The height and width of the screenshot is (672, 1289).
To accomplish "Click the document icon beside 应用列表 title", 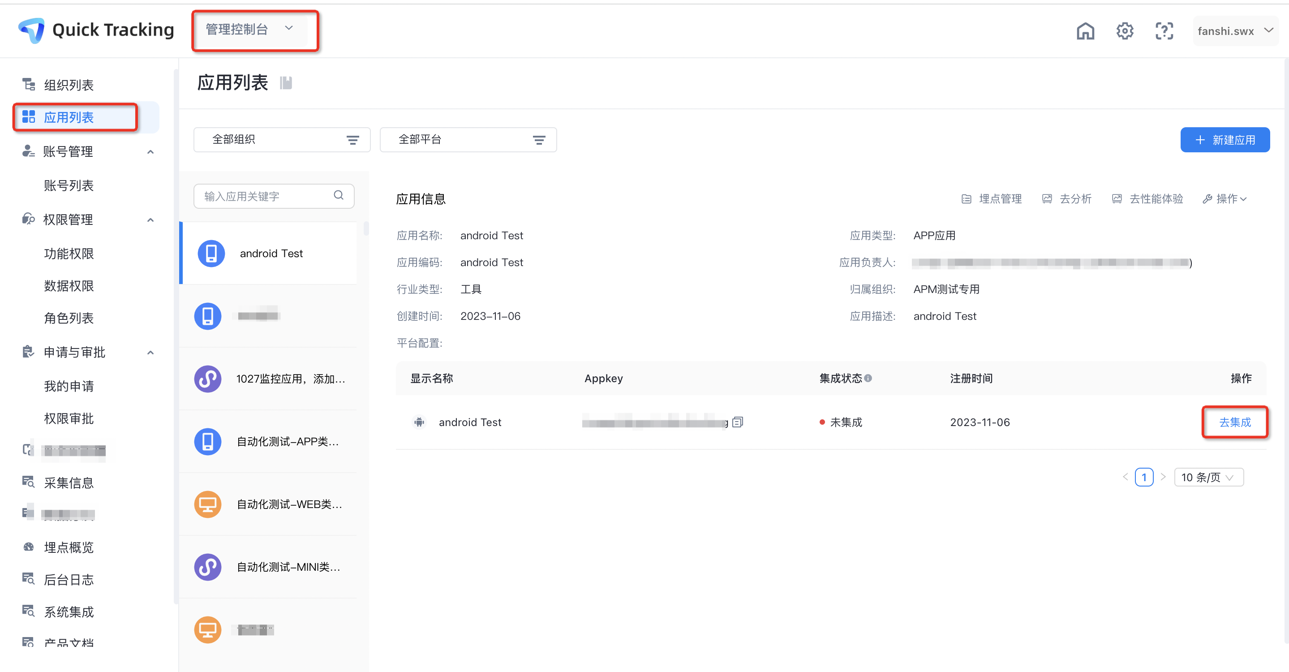I will [x=286, y=83].
